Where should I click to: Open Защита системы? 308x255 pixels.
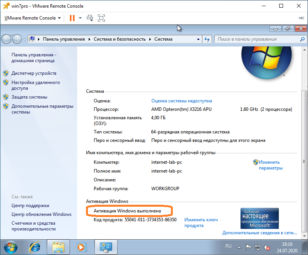tap(29, 97)
